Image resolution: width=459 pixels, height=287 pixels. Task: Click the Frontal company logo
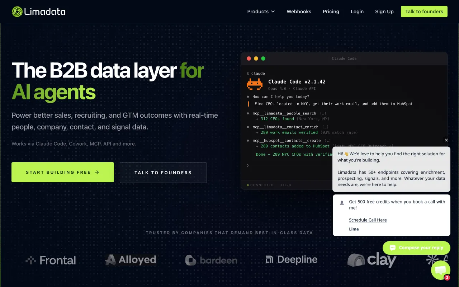tap(51, 260)
